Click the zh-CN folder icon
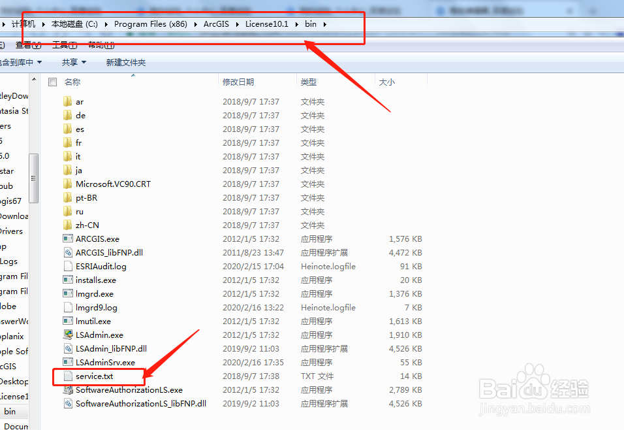This screenshot has height=430, width=624. tap(68, 225)
